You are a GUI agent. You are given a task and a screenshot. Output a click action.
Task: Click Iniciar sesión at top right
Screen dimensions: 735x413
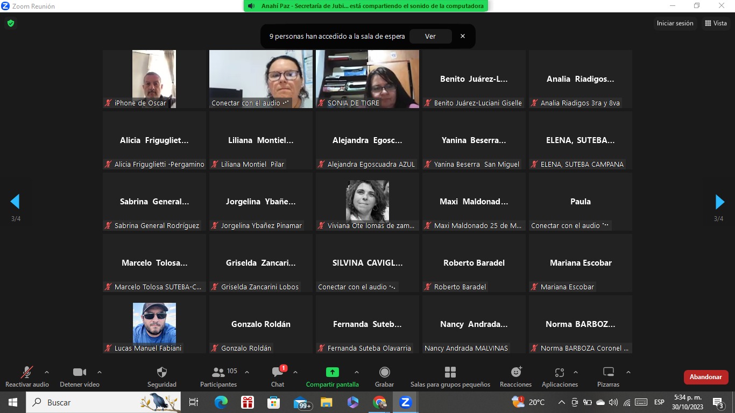click(x=675, y=23)
